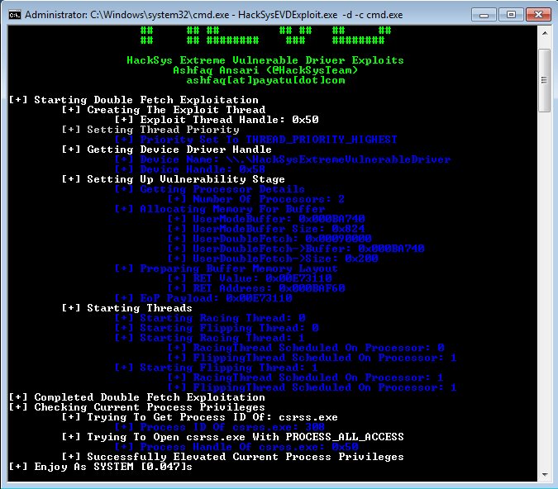The image size is (558, 489).
Task: Click 'Trying To Open csrss.exe With PROCESS_ALL_ACCESS'
Action: click(x=233, y=437)
